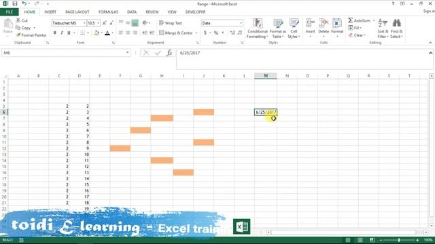435x244 pixels.
Task: Click the Sign in link
Action: [429, 12]
